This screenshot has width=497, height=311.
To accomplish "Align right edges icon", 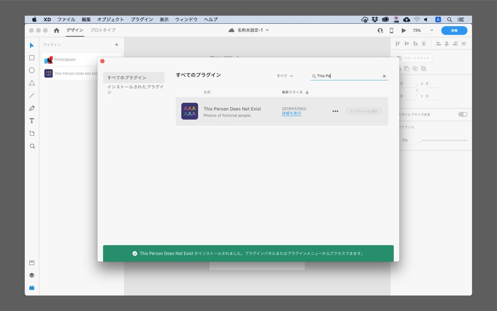I will tap(455, 43).
